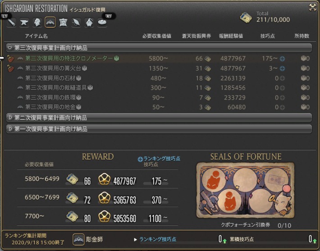The image size is (320, 251).
Task: Expand the 第一次復興事業計画向け納品 section
Action: tap(159, 129)
